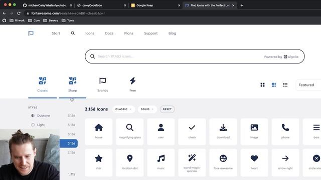The image size is (321, 180).
Task: Open the Plans navigation link
Action: 129,33
